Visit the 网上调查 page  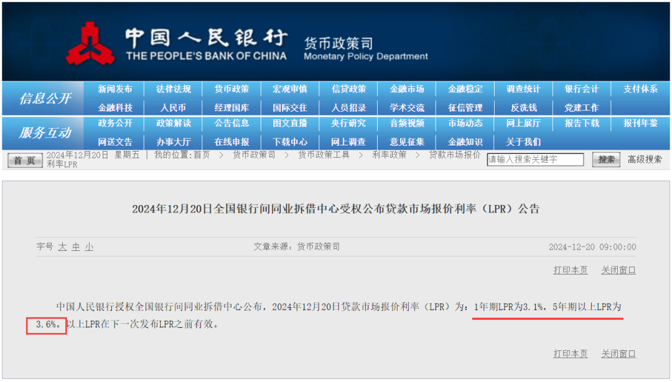point(348,142)
